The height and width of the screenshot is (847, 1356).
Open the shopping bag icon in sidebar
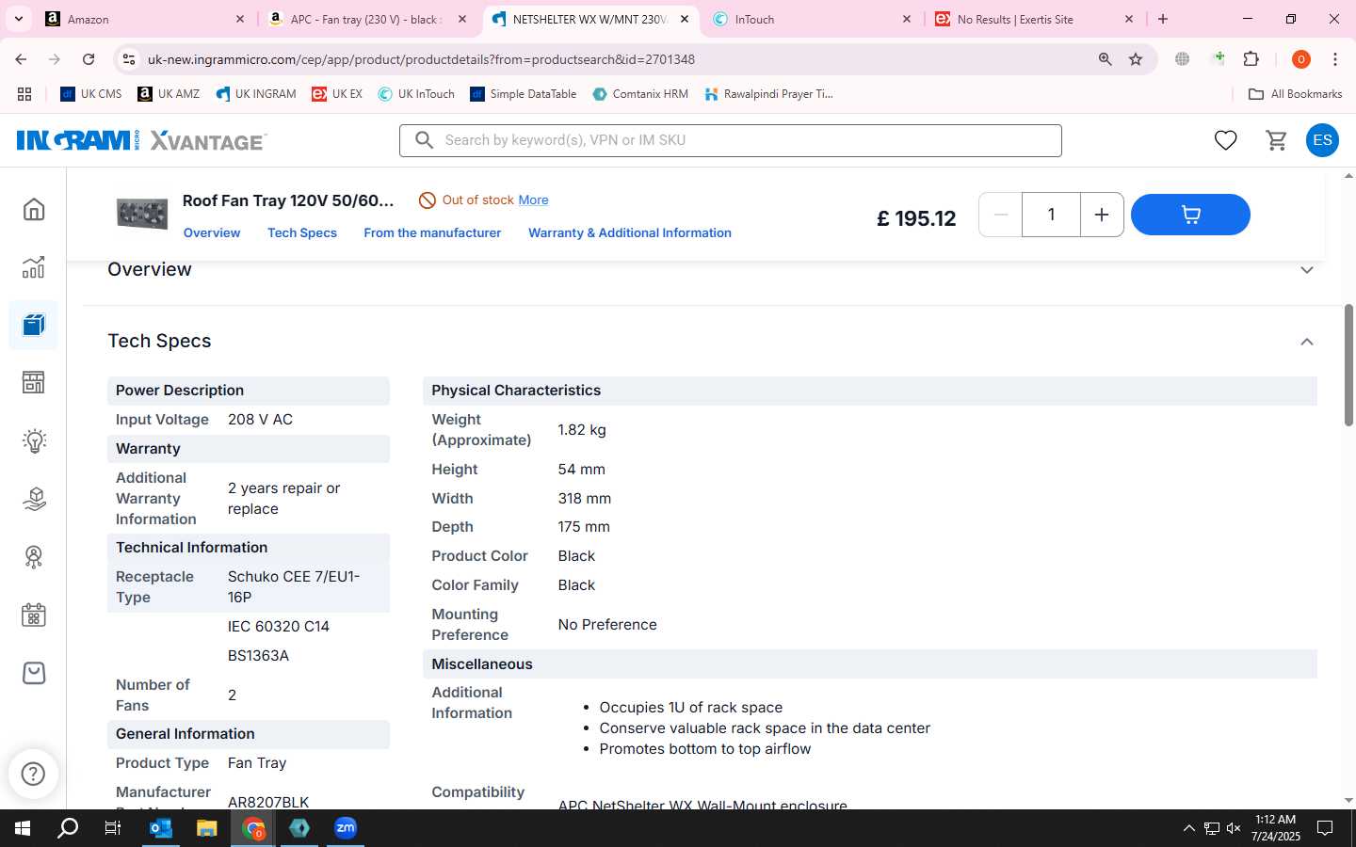coord(34,673)
